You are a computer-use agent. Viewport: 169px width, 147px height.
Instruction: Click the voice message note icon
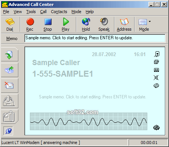tap(157, 54)
